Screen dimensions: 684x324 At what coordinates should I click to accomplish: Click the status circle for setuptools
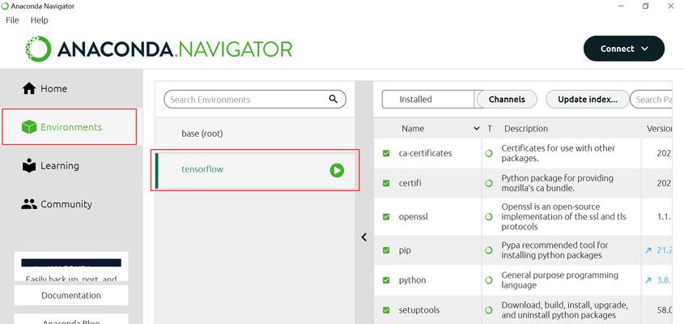pos(489,310)
